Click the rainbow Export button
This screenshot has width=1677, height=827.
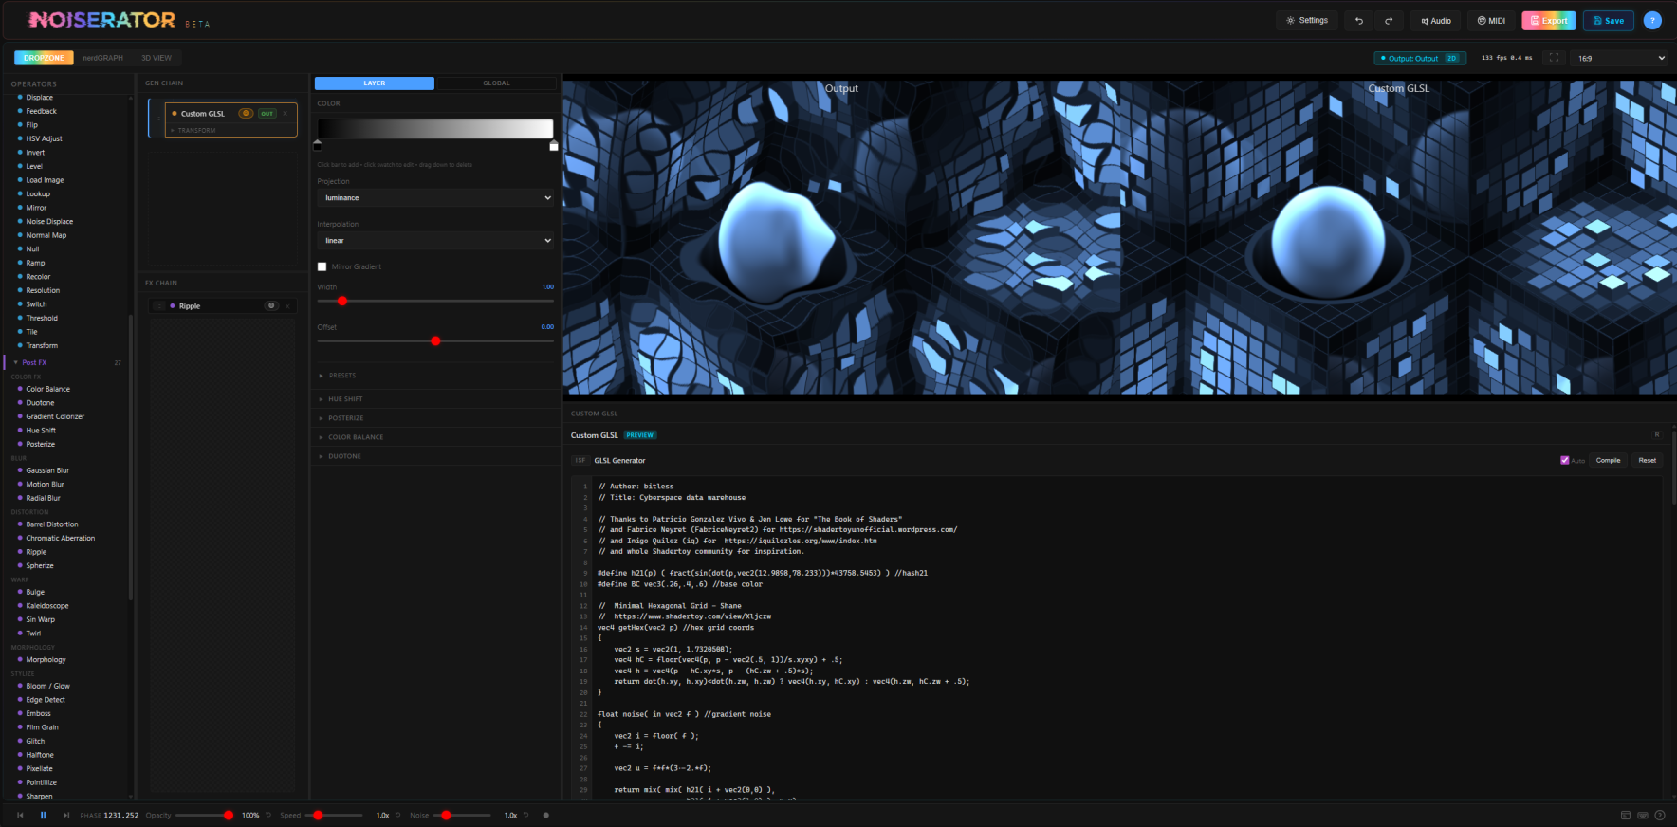click(1549, 21)
